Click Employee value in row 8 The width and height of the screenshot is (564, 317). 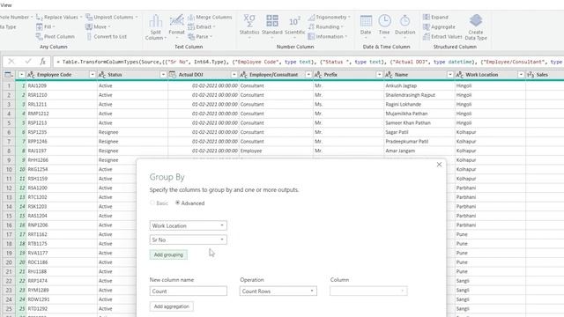251,151
